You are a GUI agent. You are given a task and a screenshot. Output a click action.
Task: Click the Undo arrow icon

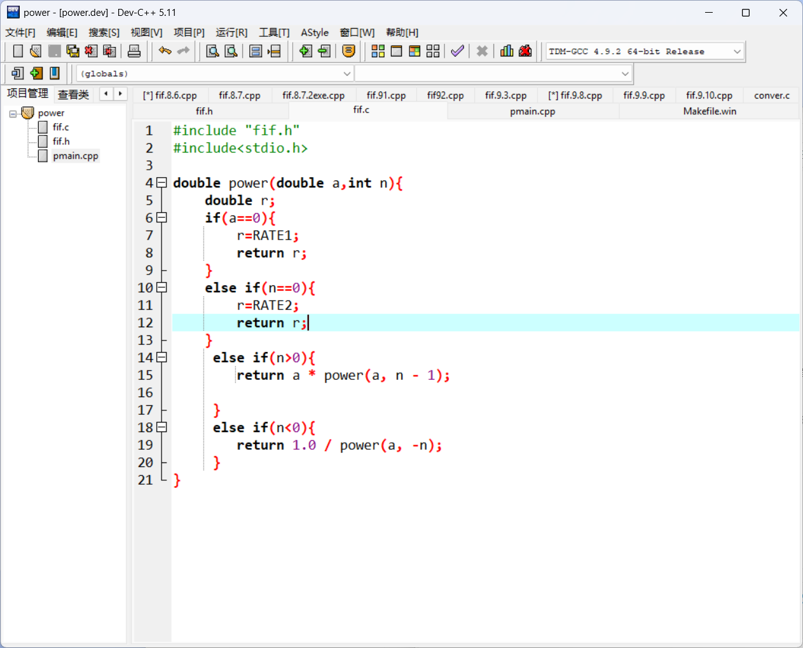pos(165,51)
